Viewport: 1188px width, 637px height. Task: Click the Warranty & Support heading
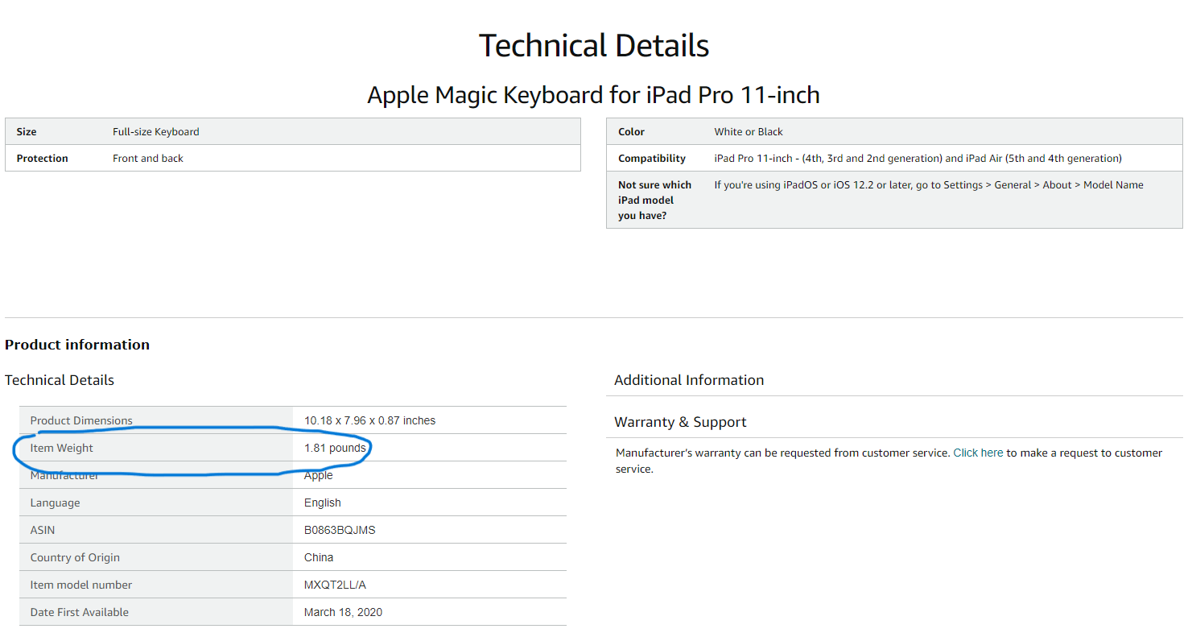[680, 422]
